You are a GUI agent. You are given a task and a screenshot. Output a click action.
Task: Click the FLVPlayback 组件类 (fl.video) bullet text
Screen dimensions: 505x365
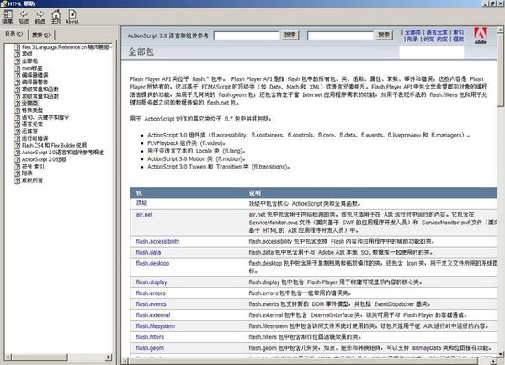[187, 143]
